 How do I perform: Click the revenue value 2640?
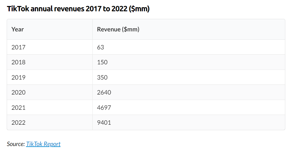(x=104, y=92)
